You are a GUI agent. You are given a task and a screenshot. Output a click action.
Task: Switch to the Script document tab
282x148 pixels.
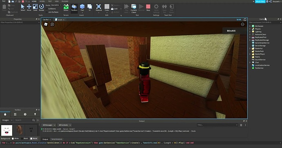pyautogui.click(x=60, y=20)
